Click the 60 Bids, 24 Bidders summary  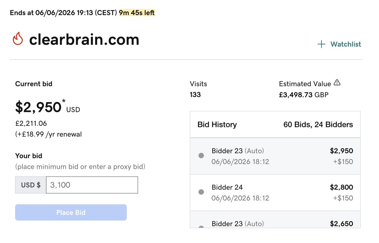tap(318, 124)
